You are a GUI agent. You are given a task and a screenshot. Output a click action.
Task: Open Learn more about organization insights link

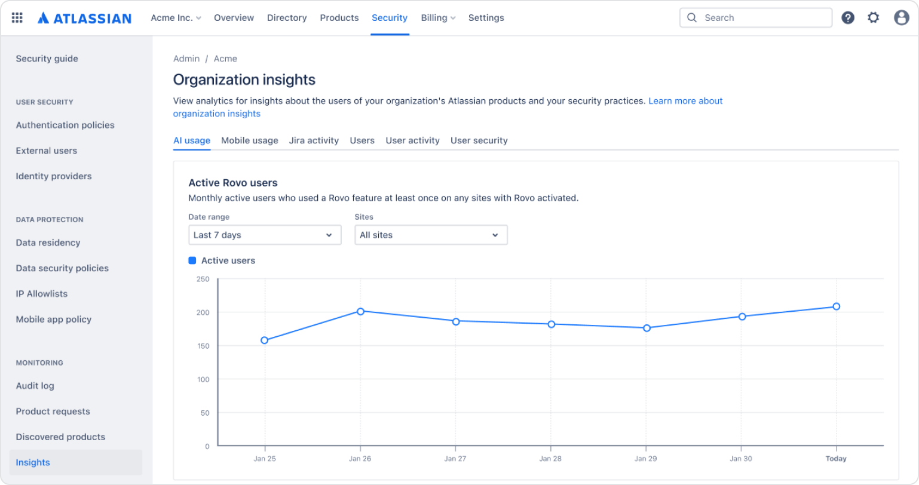685,101
